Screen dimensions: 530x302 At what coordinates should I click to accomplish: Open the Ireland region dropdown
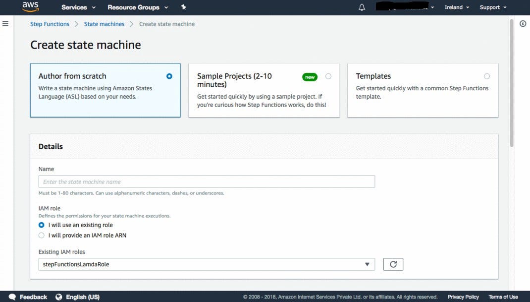(x=457, y=7)
